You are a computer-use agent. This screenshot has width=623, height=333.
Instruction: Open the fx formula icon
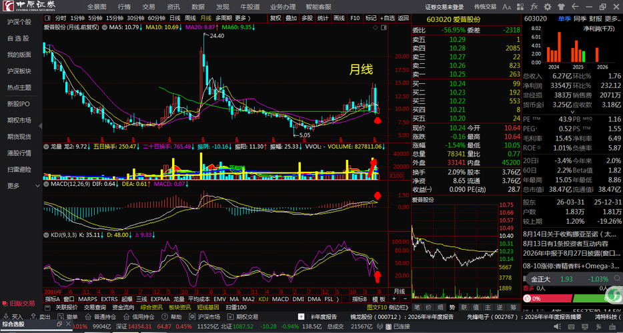click(534, 7)
